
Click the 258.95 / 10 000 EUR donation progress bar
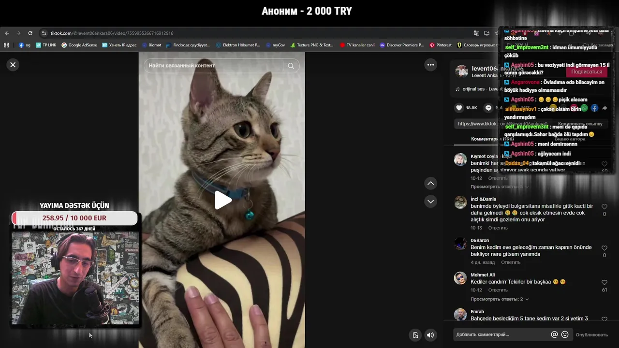74,218
